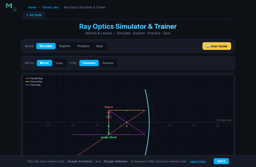Click the TYPE label

click(73, 63)
